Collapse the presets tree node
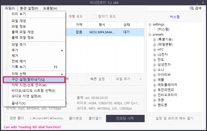This screenshot has height=131, width=207. (x=150, y=35)
